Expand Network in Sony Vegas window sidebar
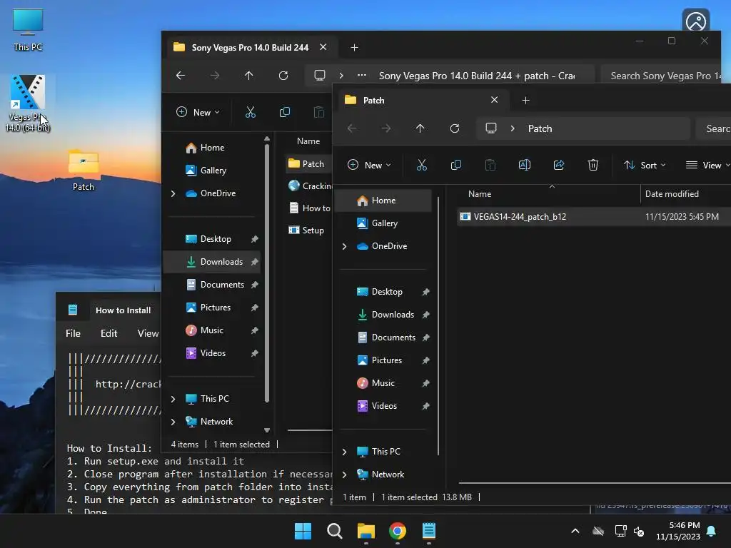The width and height of the screenshot is (731, 548). pos(173,422)
